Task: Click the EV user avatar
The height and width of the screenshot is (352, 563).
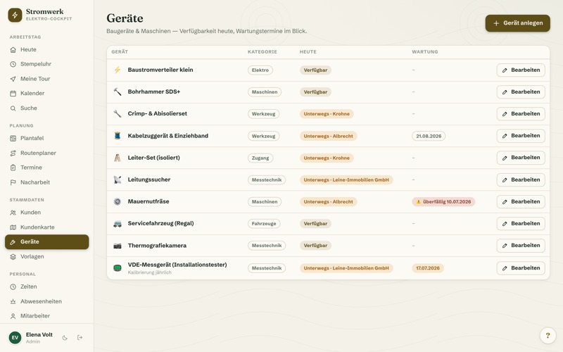Action: 15,338
